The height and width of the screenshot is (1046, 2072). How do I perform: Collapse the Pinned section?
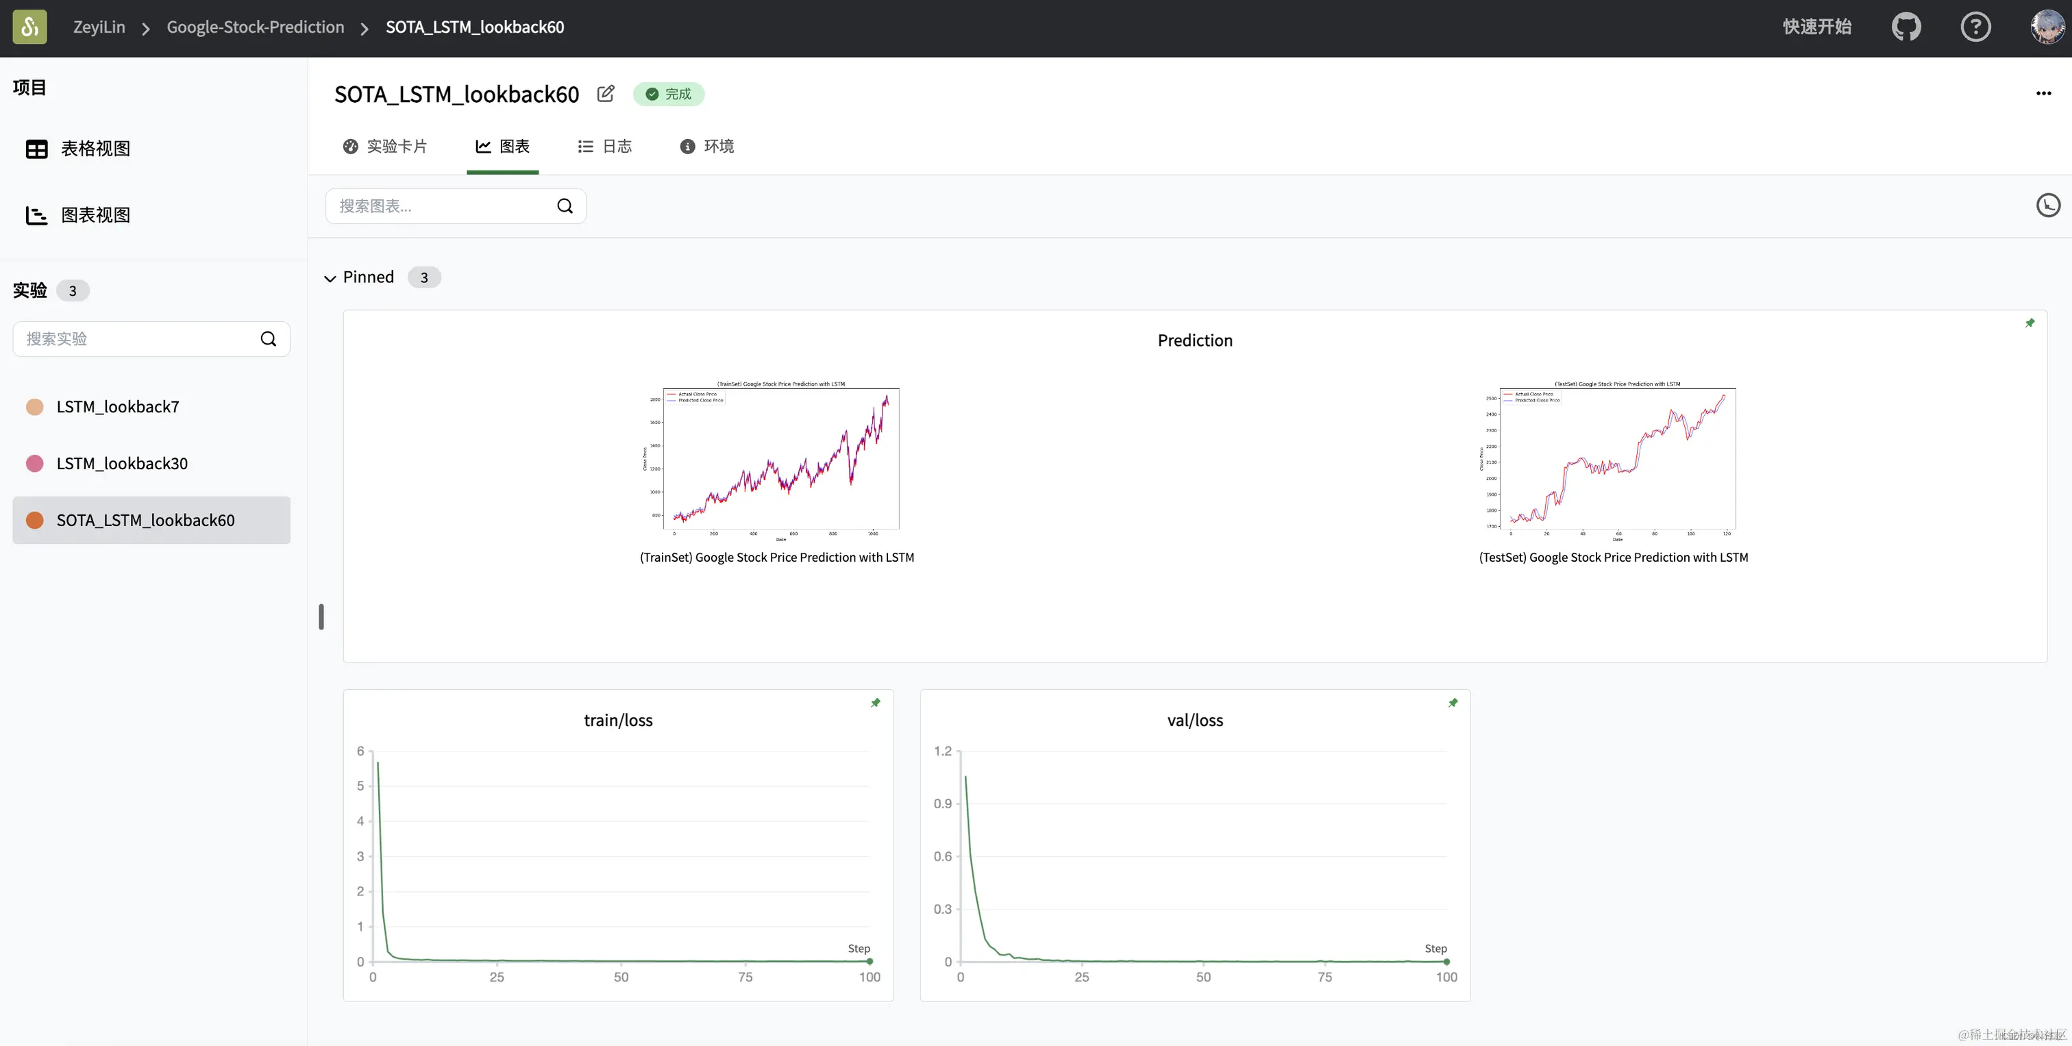[x=330, y=277]
